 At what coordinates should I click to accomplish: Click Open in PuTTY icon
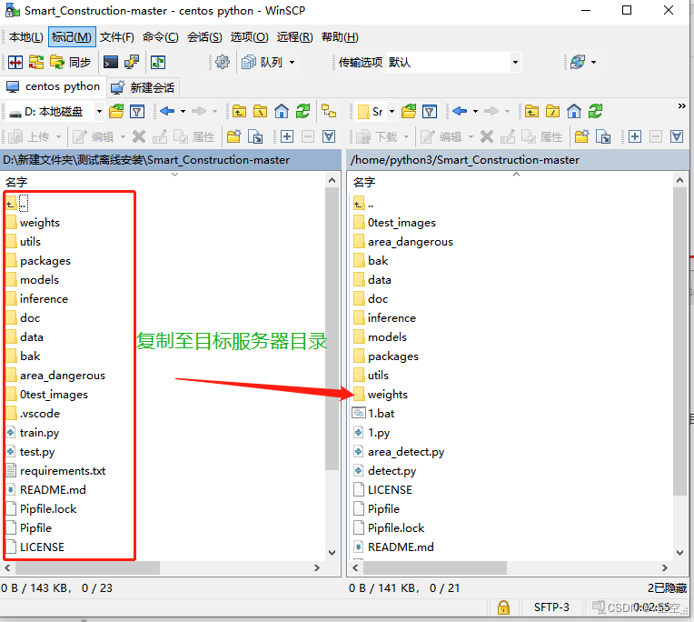132,62
